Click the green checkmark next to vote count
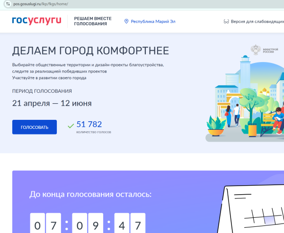284x233 pixels. click(x=71, y=125)
